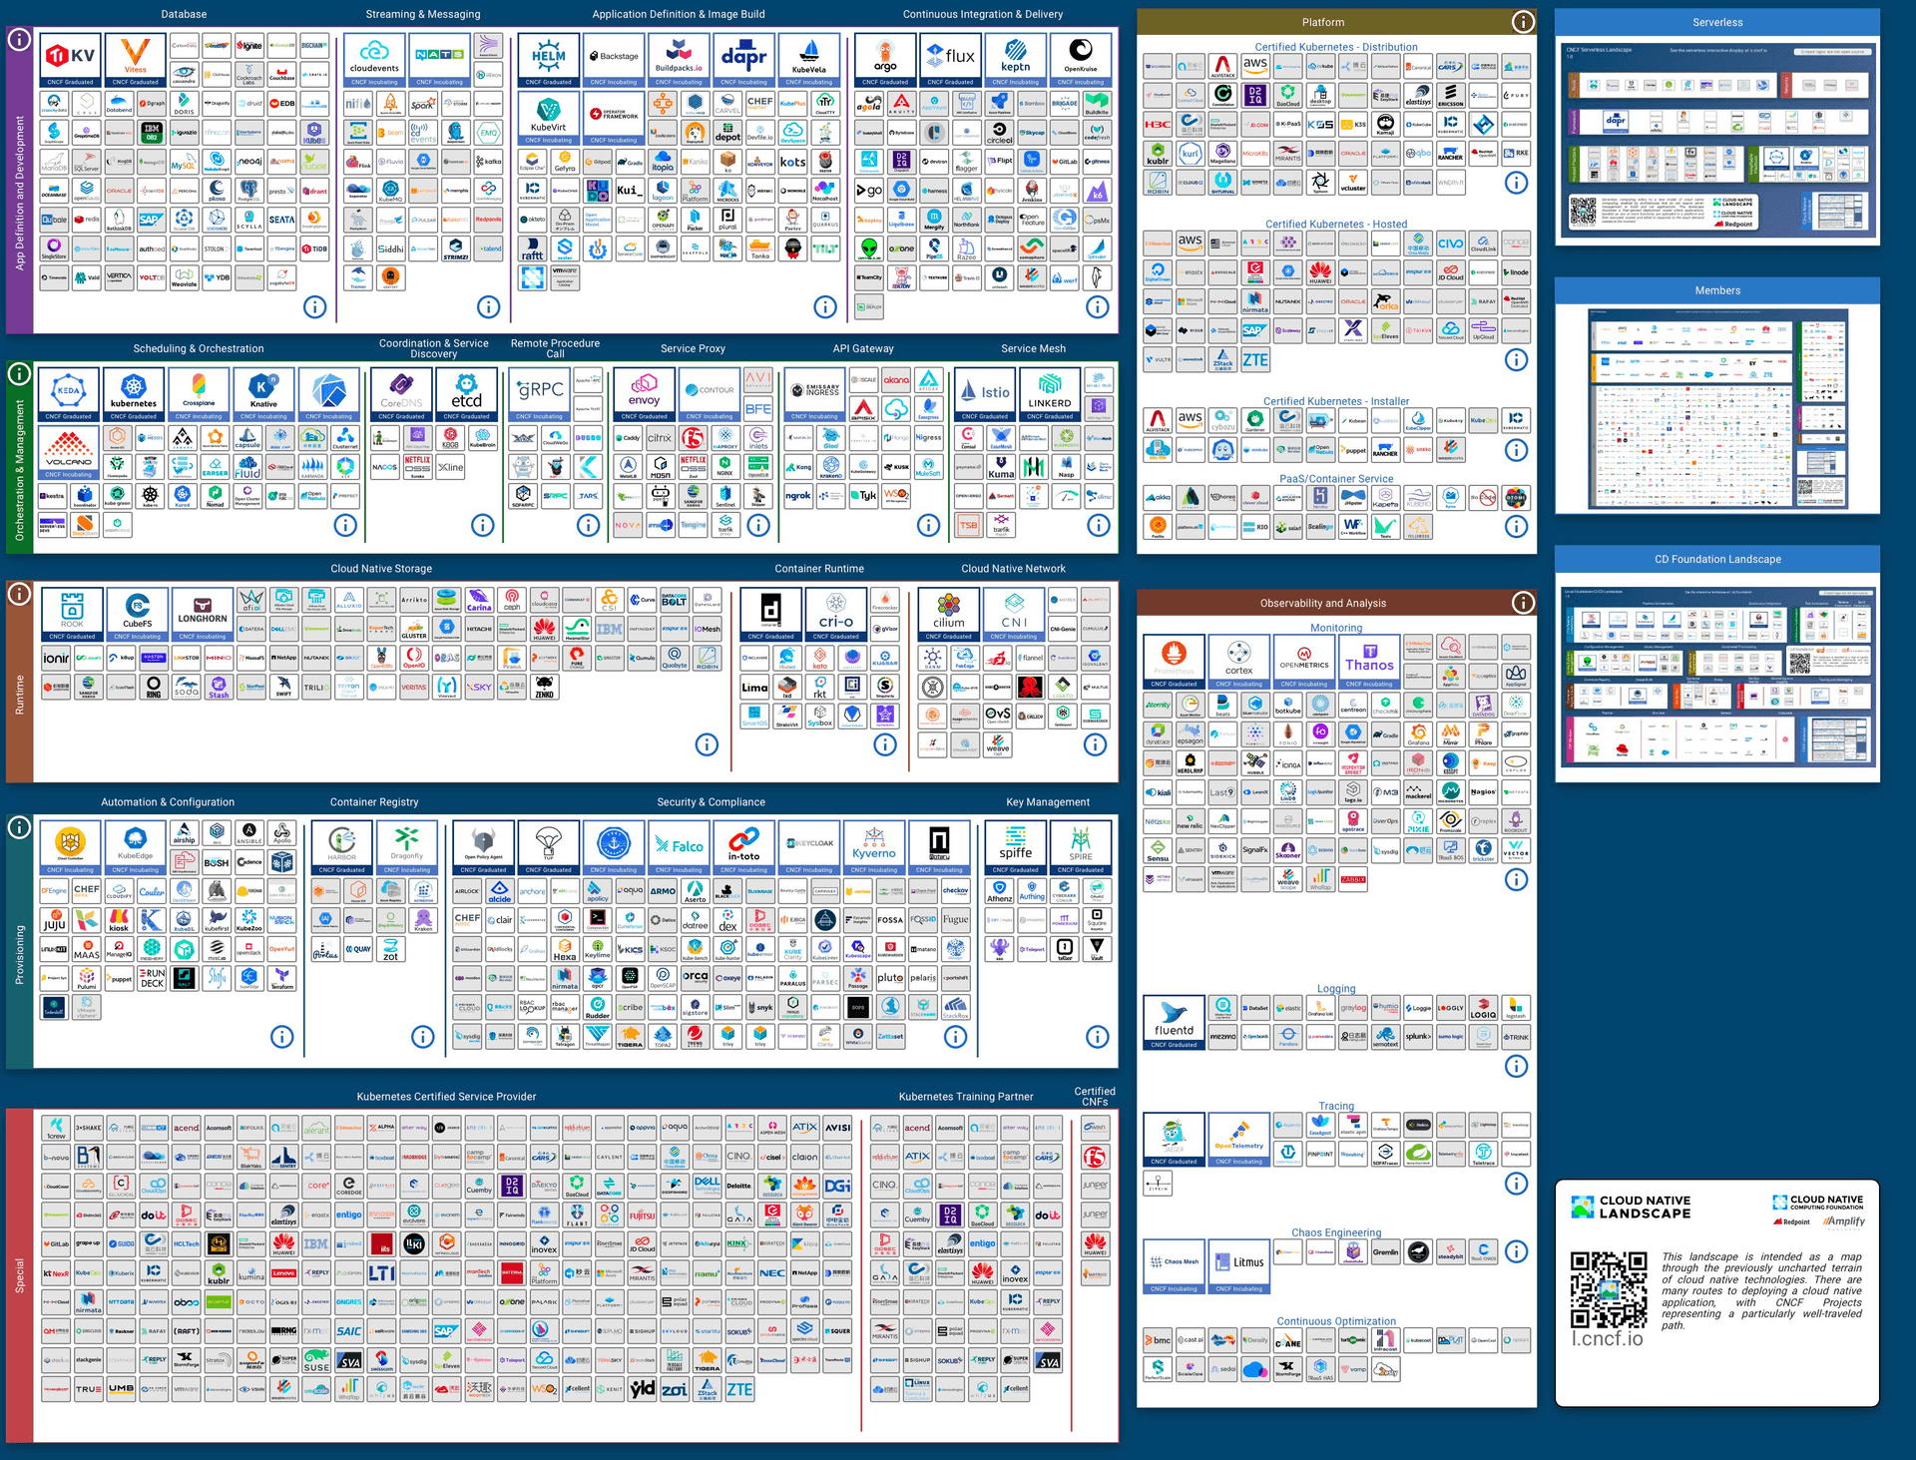Select the Falco security project card
The image size is (1916, 1460).
tap(679, 847)
